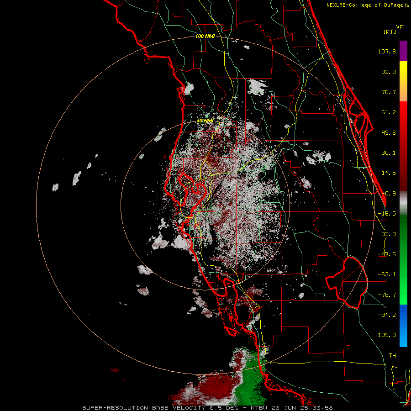Image resolution: width=411 pixels, height=411 pixels.
Task: Click the TH label at the scale bottom
Action: coord(392,356)
